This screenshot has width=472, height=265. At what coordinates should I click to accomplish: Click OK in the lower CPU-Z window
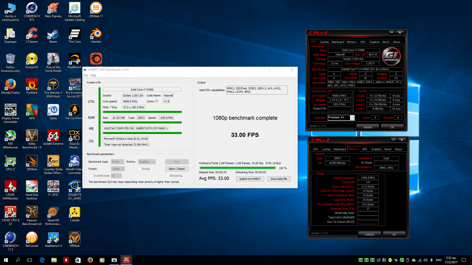pos(394,234)
